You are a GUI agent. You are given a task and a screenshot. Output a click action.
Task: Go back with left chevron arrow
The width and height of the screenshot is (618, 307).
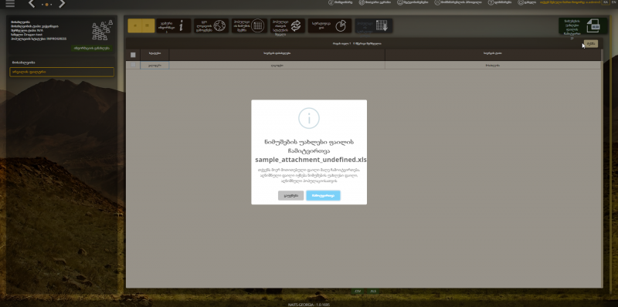point(32,4)
